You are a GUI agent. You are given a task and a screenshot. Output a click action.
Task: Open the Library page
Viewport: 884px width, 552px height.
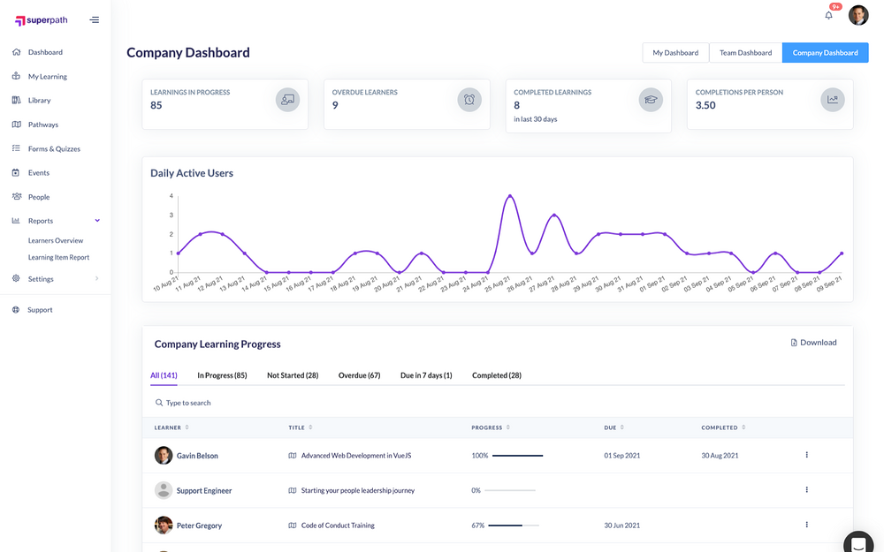[40, 101]
